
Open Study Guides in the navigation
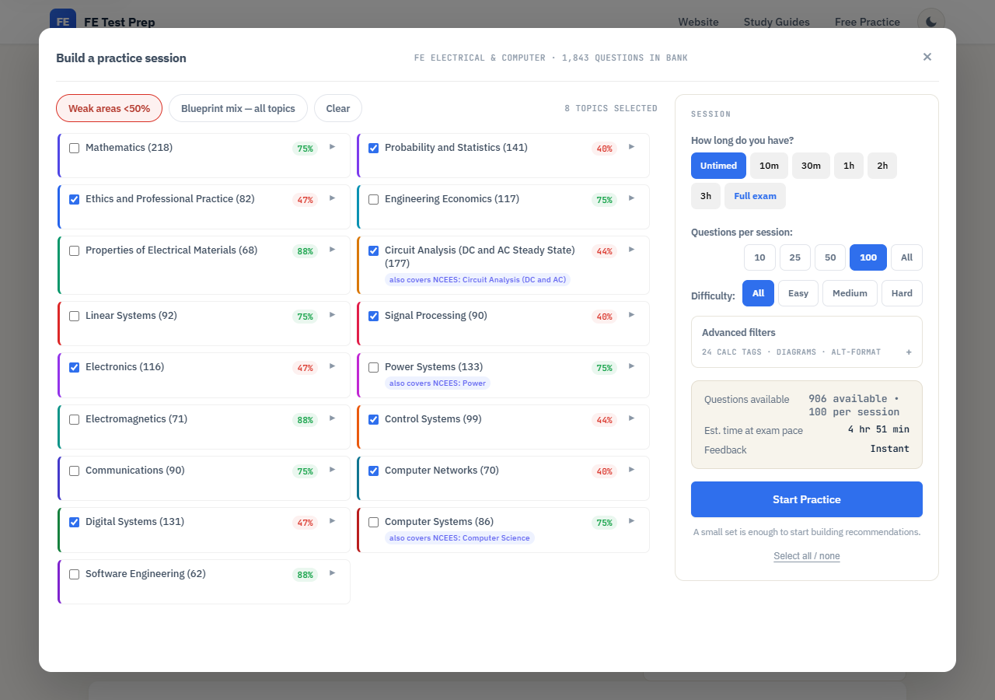coord(777,22)
